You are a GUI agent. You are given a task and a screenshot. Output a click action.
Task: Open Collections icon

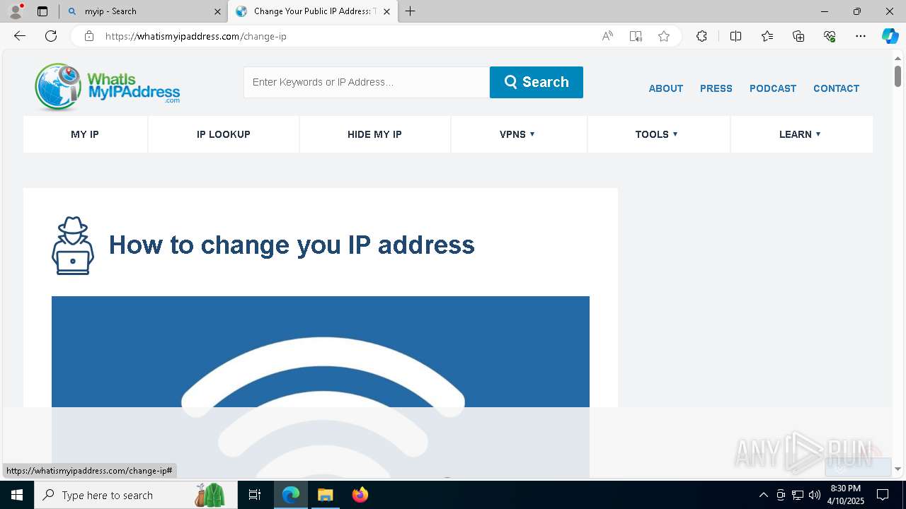[798, 36]
